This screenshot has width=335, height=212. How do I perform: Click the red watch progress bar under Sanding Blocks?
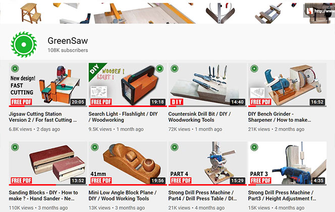32,185
